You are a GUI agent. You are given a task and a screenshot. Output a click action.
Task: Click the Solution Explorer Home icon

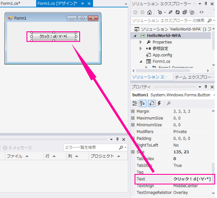point(149,12)
